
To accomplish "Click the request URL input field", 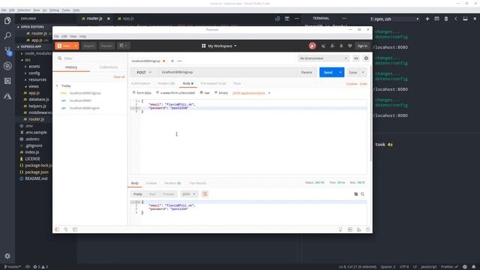I will pos(228,72).
